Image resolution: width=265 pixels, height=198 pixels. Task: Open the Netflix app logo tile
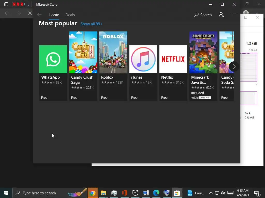(x=173, y=59)
